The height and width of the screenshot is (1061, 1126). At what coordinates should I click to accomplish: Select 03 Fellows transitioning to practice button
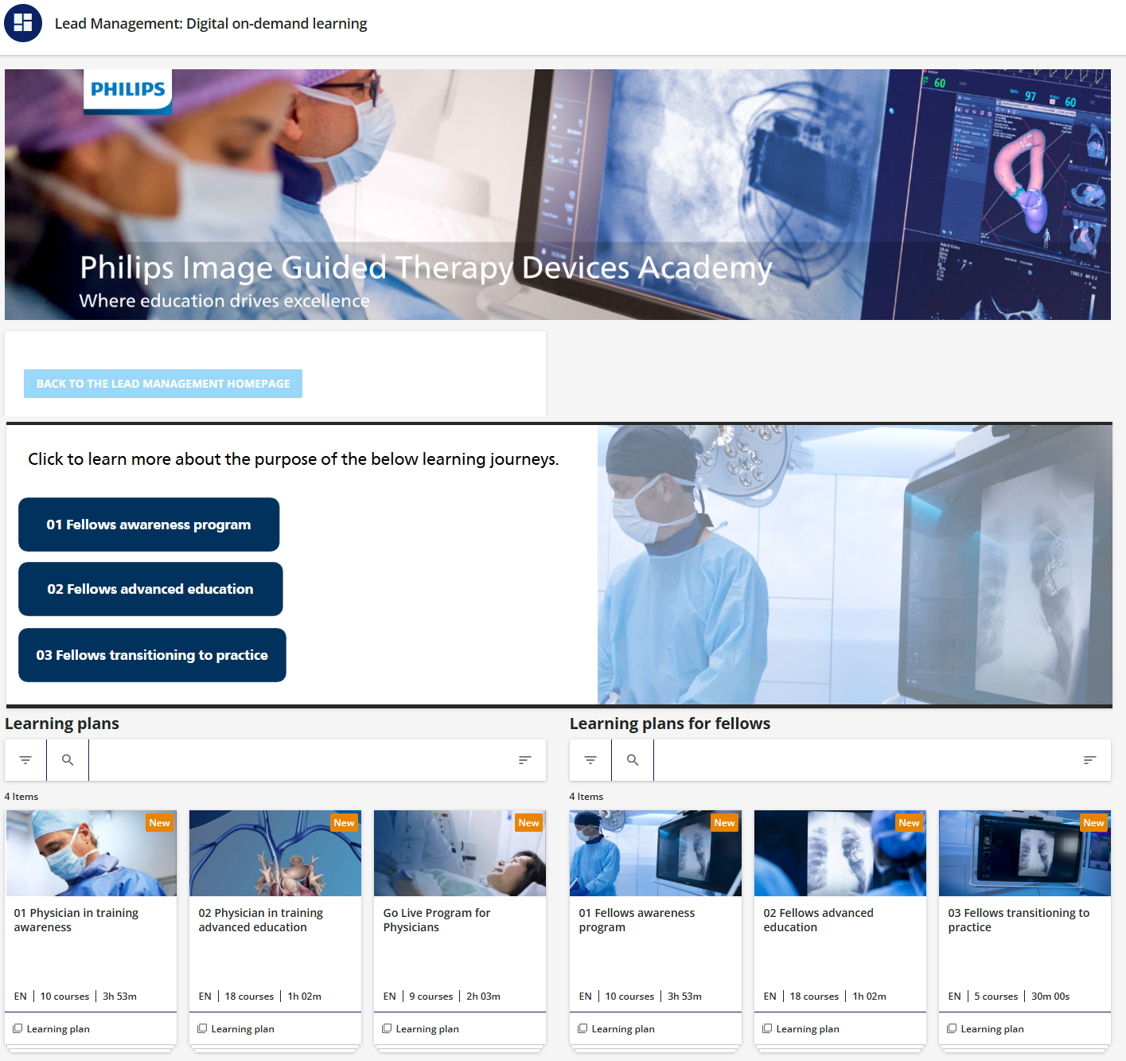(x=152, y=655)
